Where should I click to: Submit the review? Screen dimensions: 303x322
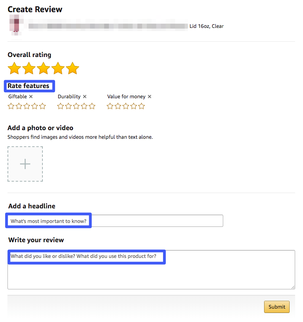pyautogui.click(x=277, y=307)
